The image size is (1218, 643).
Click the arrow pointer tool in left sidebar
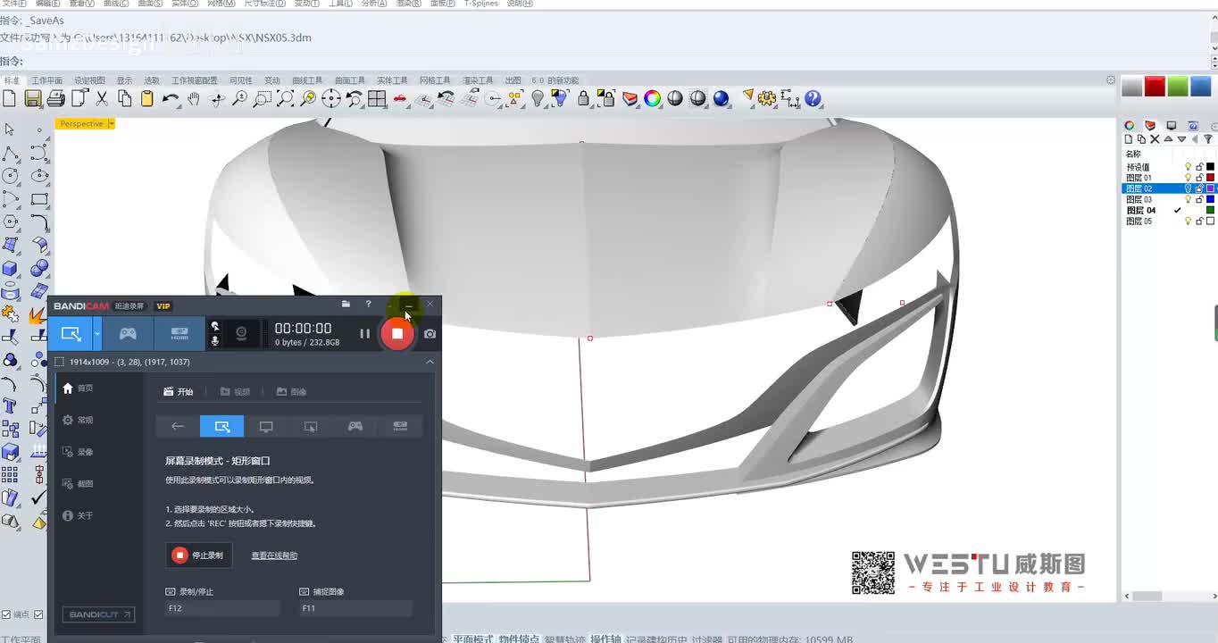[x=10, y=129]
